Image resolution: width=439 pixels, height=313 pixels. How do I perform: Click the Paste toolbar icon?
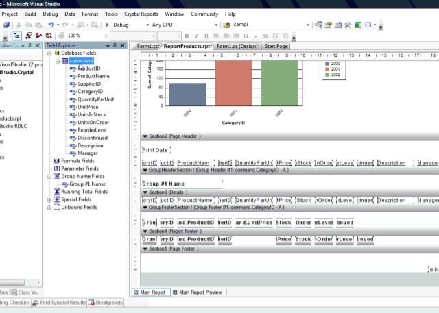tap(38, 25)
